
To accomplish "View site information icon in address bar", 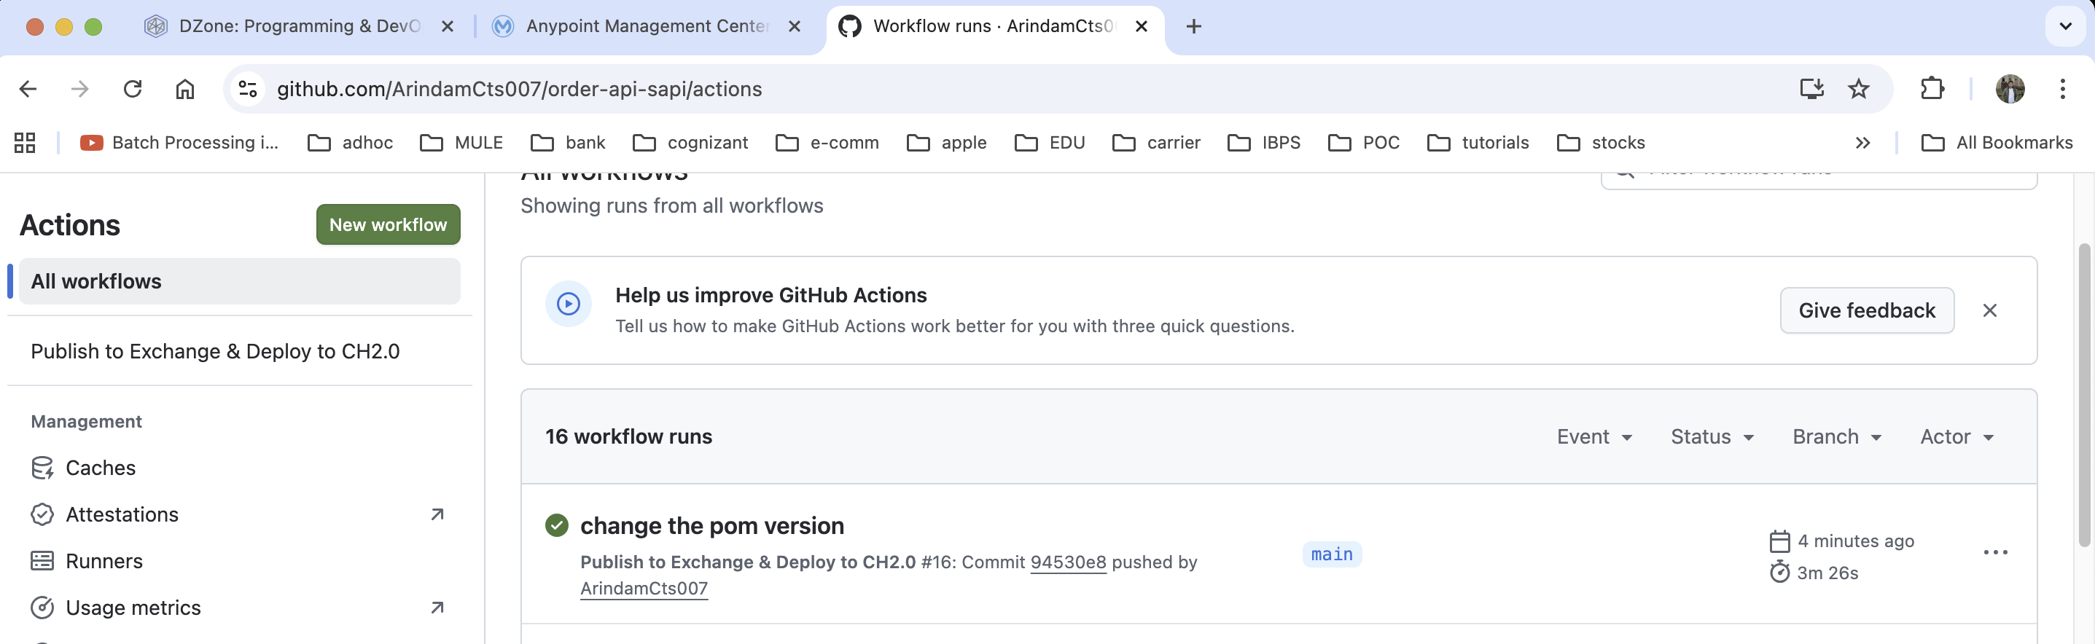I will (x=248, y=89).
